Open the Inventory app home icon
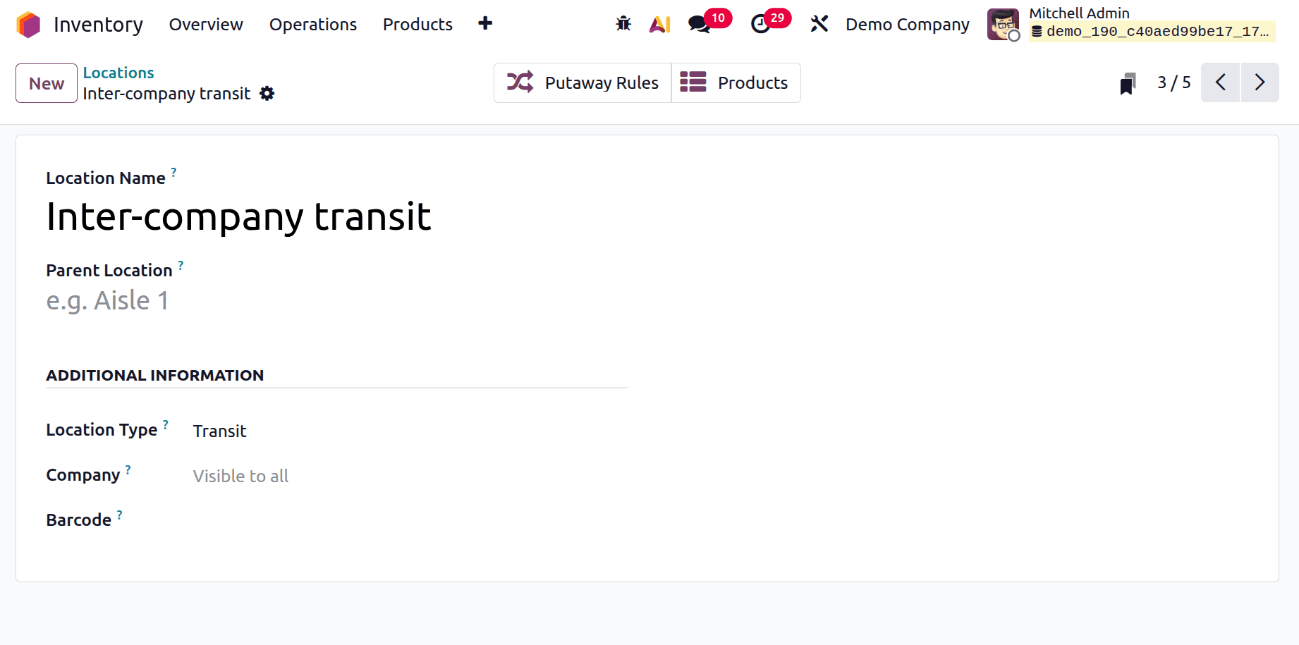The image size is (1299, 645). point(28,24)
